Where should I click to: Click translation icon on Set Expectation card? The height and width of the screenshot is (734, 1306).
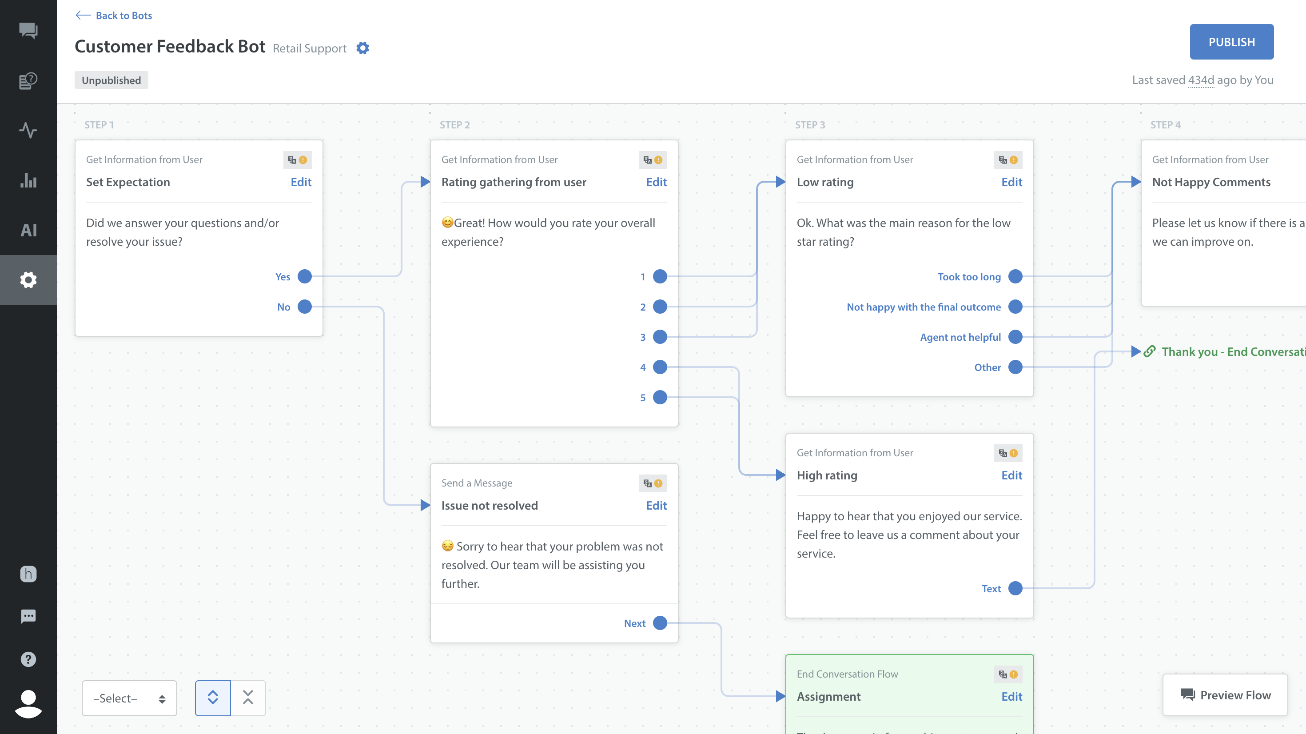click(x=292, y=160)
